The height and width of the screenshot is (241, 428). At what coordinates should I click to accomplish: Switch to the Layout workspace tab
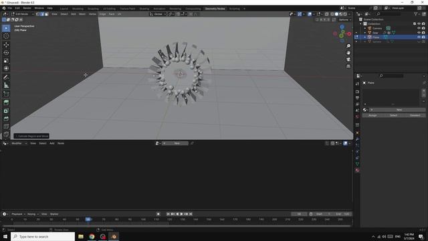pyautogui.click(x=64, y=9)
